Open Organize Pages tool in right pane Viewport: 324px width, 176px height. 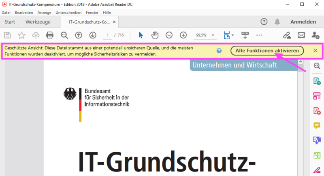(x=317, y=155)
